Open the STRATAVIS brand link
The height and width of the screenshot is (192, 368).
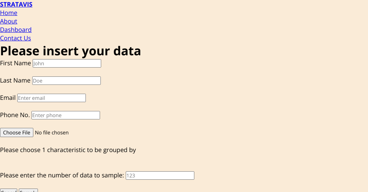coord(16,5)
